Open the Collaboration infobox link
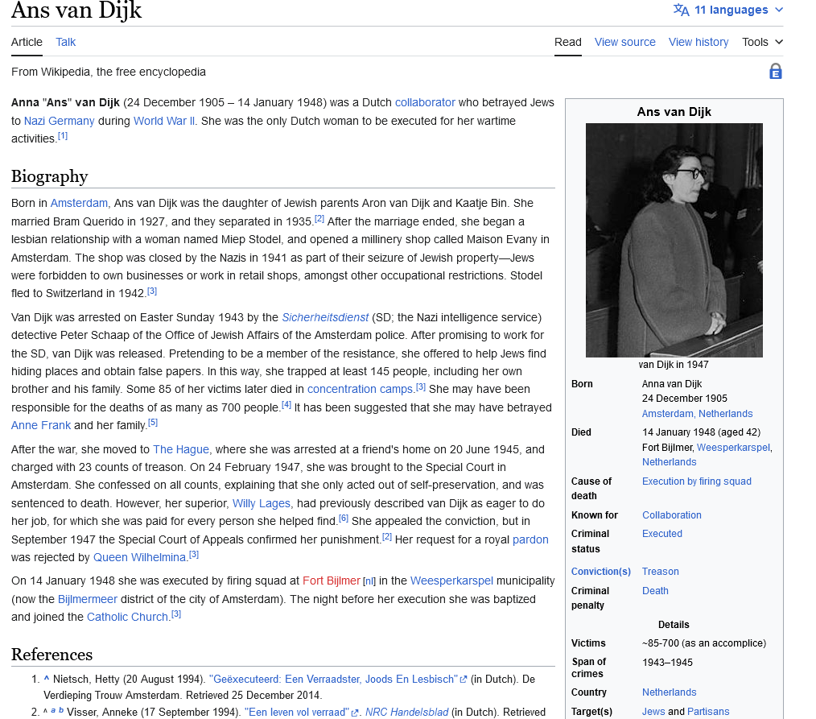Image resolution: width=816 pixels, height=719 pixels. click(672, 515)
